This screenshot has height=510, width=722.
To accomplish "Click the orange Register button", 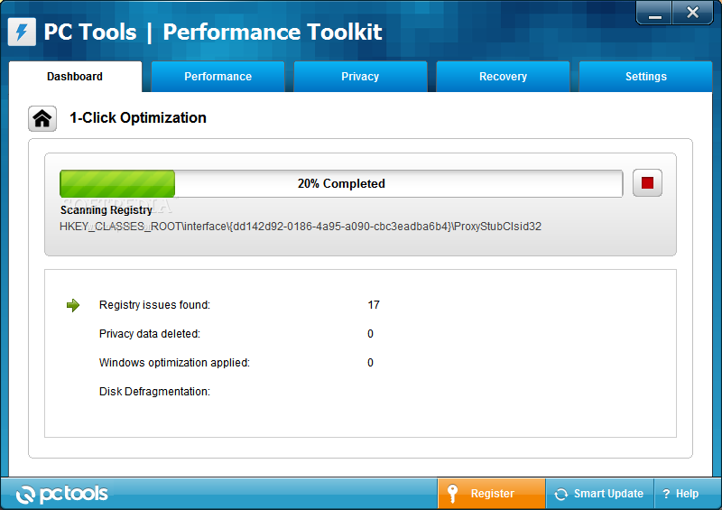I will pyautogui.click(x=491, y=494).
